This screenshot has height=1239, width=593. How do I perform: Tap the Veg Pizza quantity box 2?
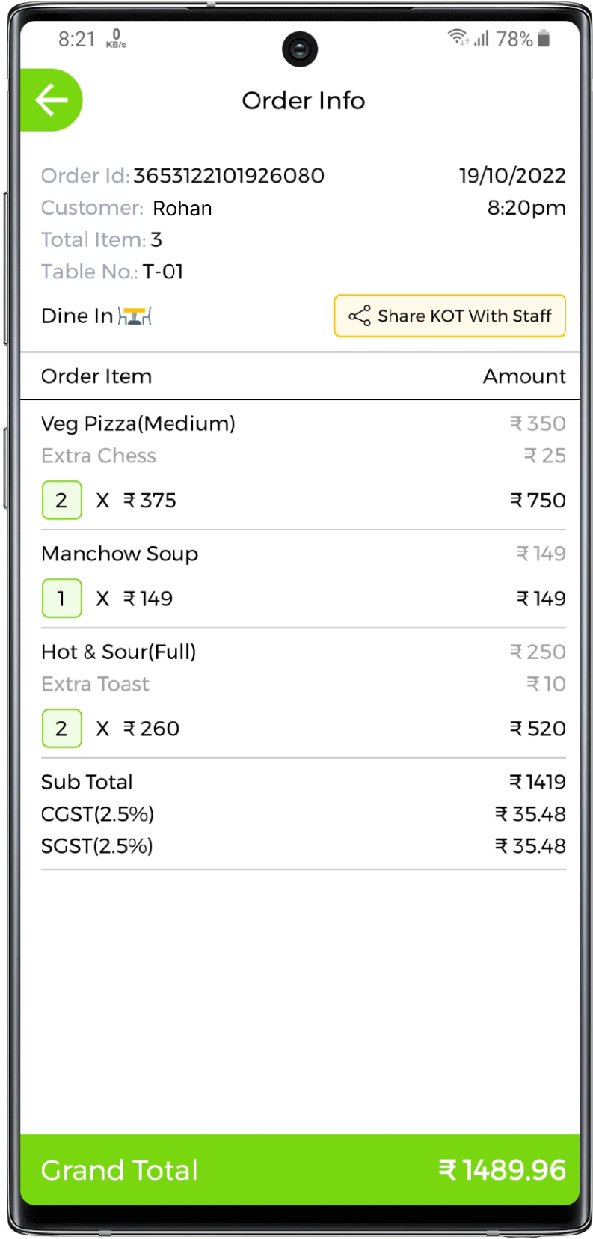(61, 500)
